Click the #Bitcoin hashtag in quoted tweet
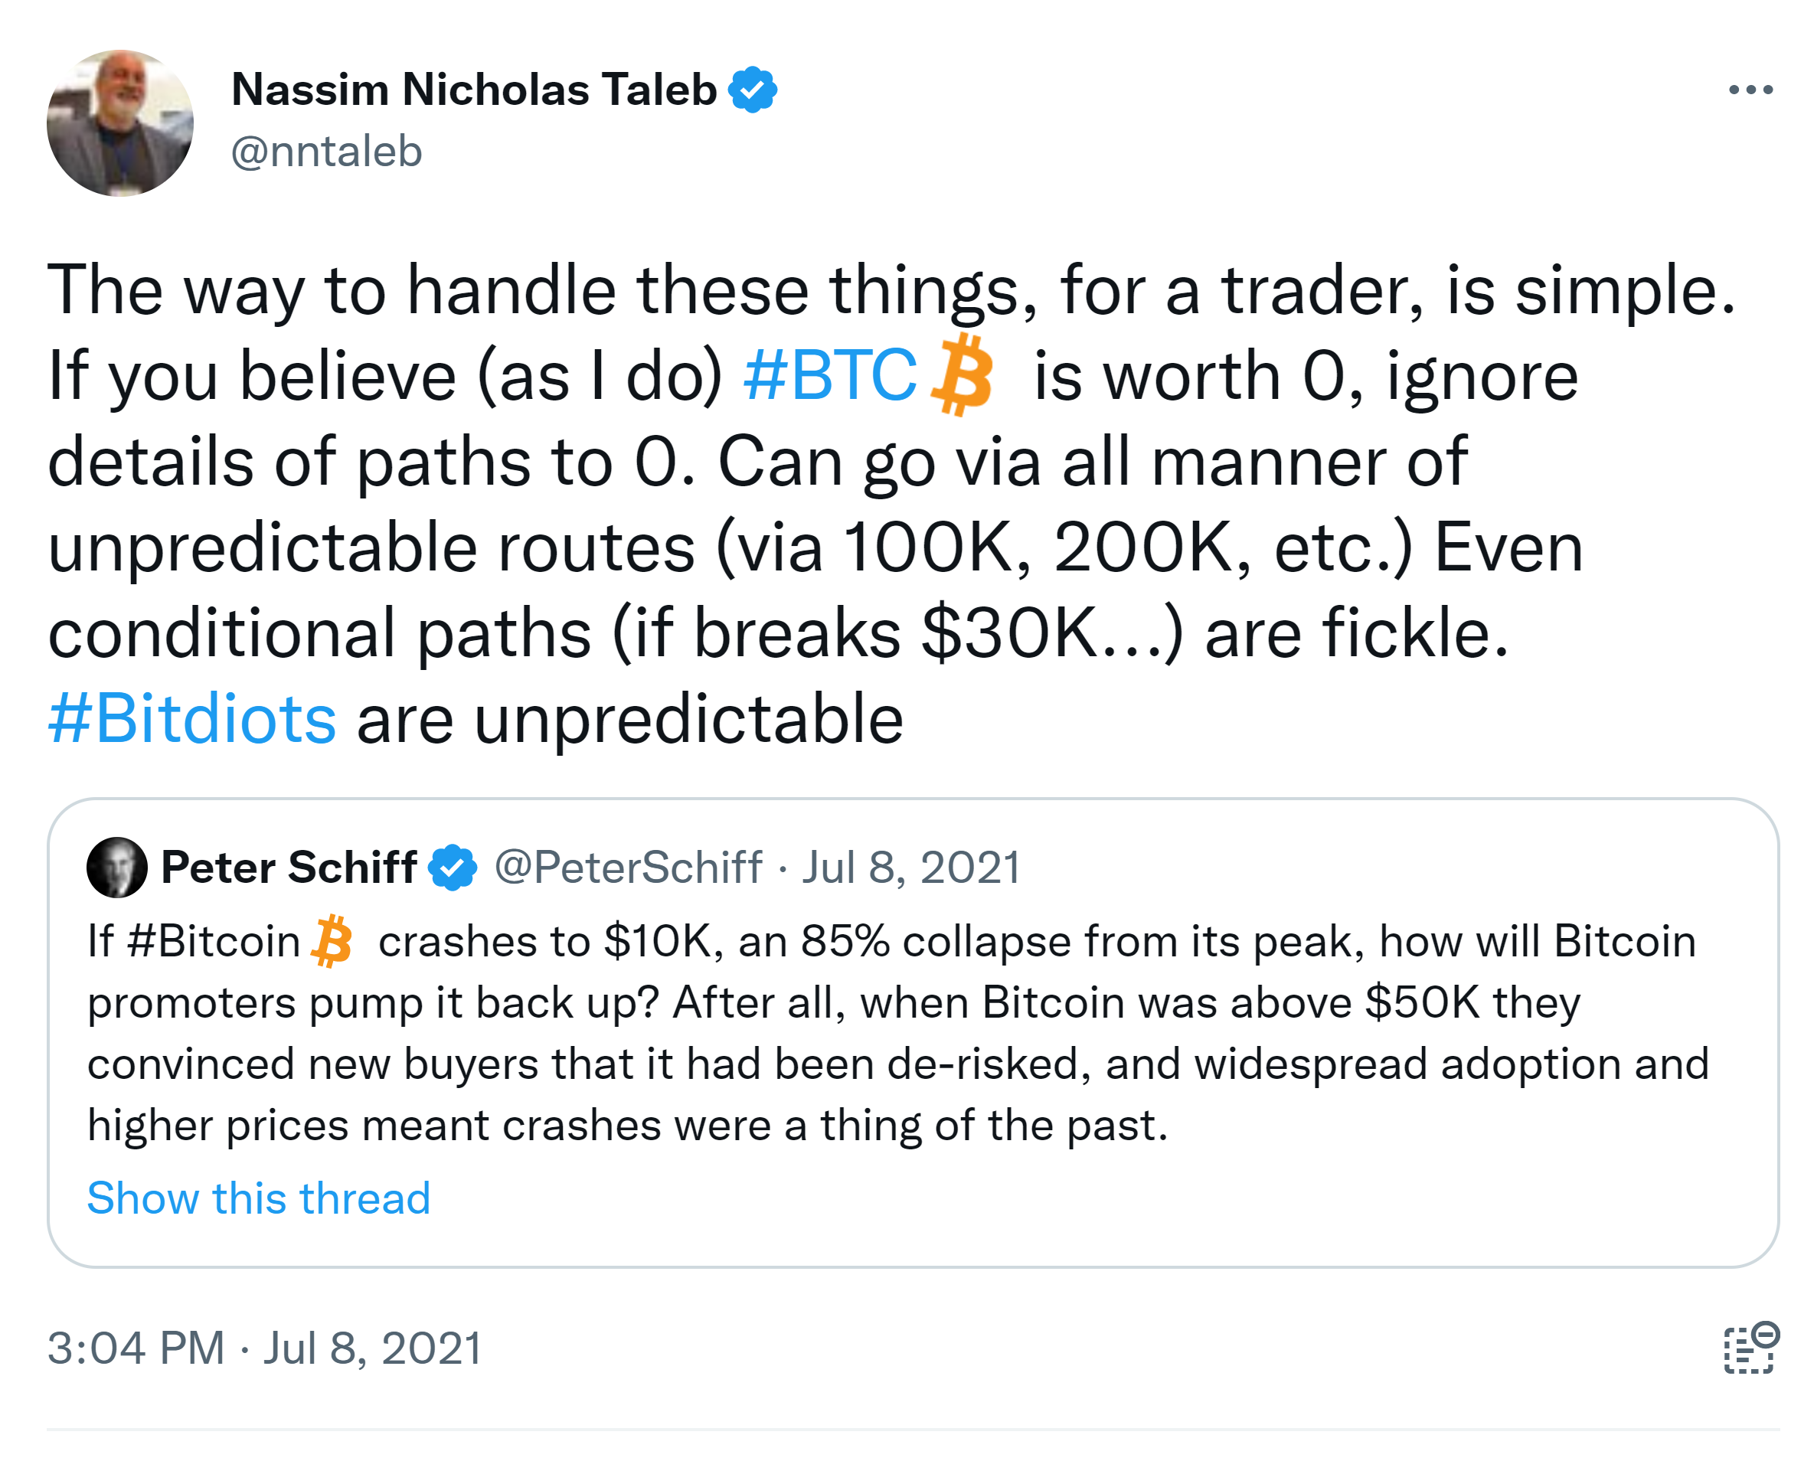 pos(214,941)
